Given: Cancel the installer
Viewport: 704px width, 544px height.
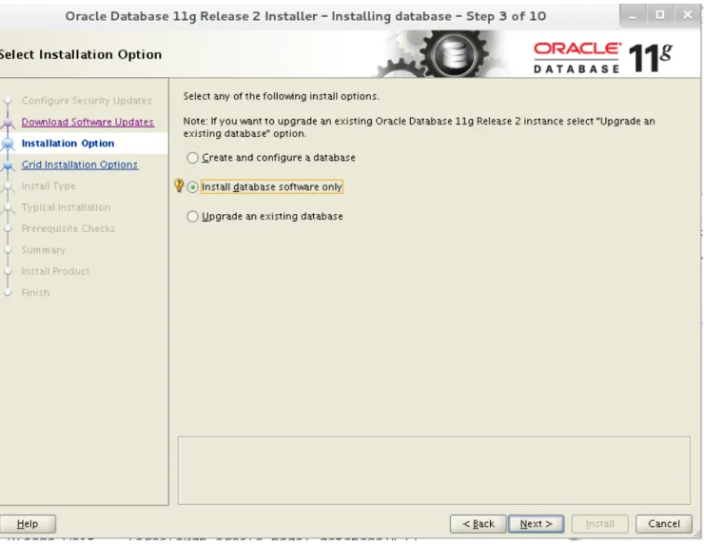Looking at the screenshot, I should pyautogui.click(x=664, y=524).
